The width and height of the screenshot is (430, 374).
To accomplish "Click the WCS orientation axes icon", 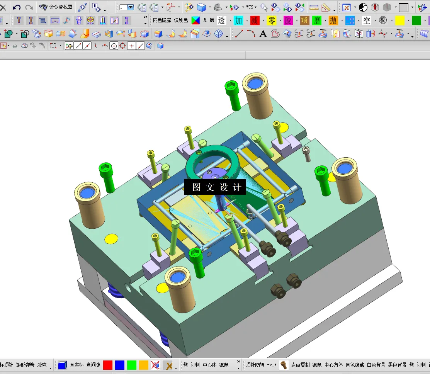I will (171, 7).
